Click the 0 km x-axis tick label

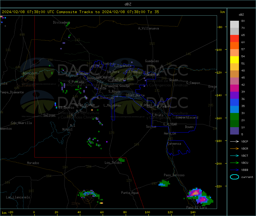click(x=34, y=212)
